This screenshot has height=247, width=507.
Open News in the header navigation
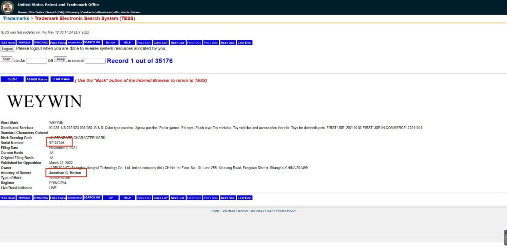click(x=135, y=12)
